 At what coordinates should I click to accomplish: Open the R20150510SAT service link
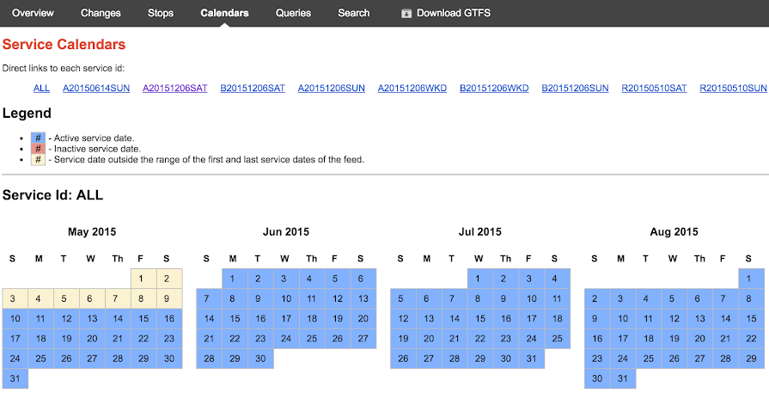pos(654,89)
